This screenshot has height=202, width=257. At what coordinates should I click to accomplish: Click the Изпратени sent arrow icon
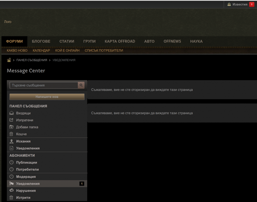(x=12, y=120)
